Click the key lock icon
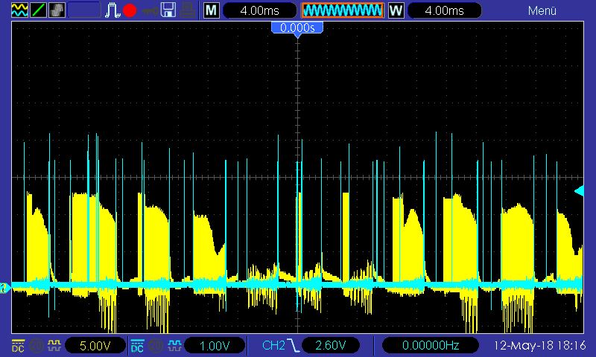This screenshot has height=357, width=596. pos(150,10)
